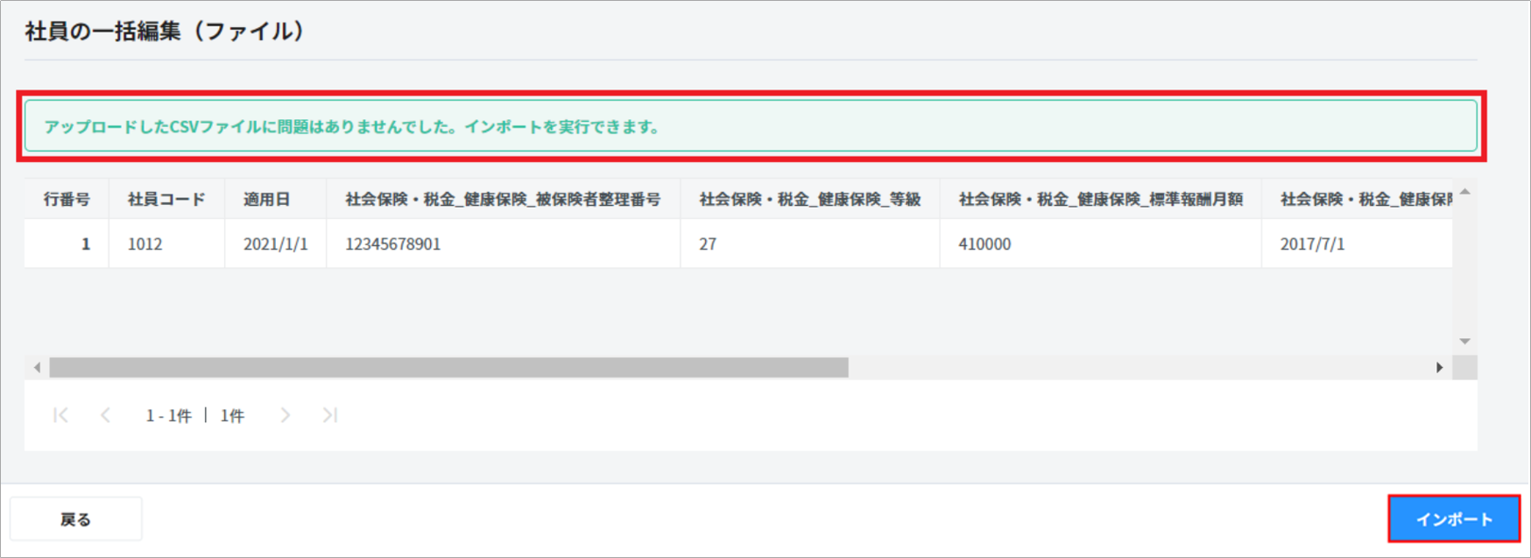Click the down arrow of vertical scrollbar
The height and width of the screenshot is (558, 1531).
tap(1464, 341)
